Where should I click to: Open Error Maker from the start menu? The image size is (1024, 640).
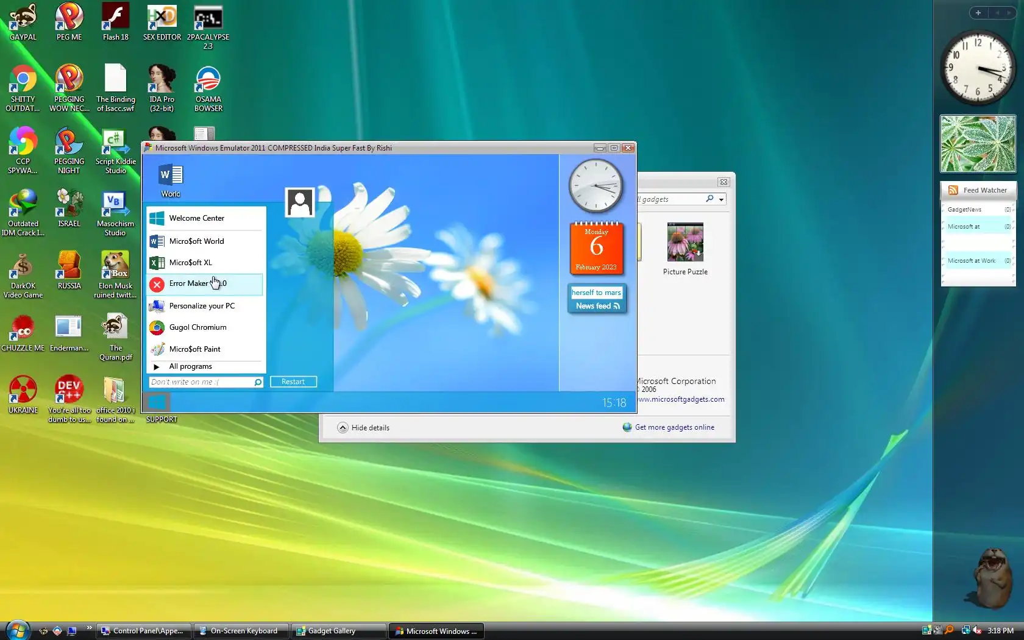pos(206,284)
